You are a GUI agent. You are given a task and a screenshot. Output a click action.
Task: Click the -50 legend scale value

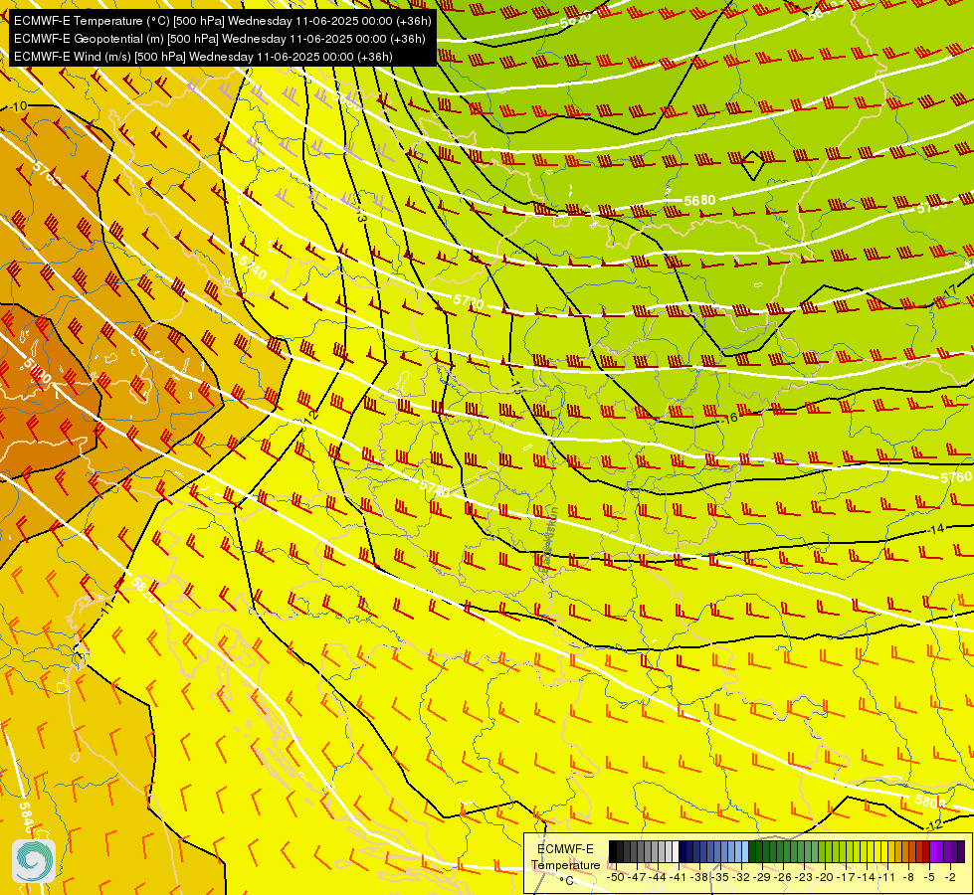point(616,877)
